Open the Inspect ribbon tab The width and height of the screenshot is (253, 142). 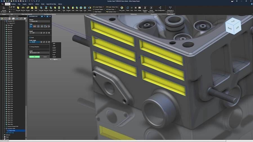[x=24, y=4]
